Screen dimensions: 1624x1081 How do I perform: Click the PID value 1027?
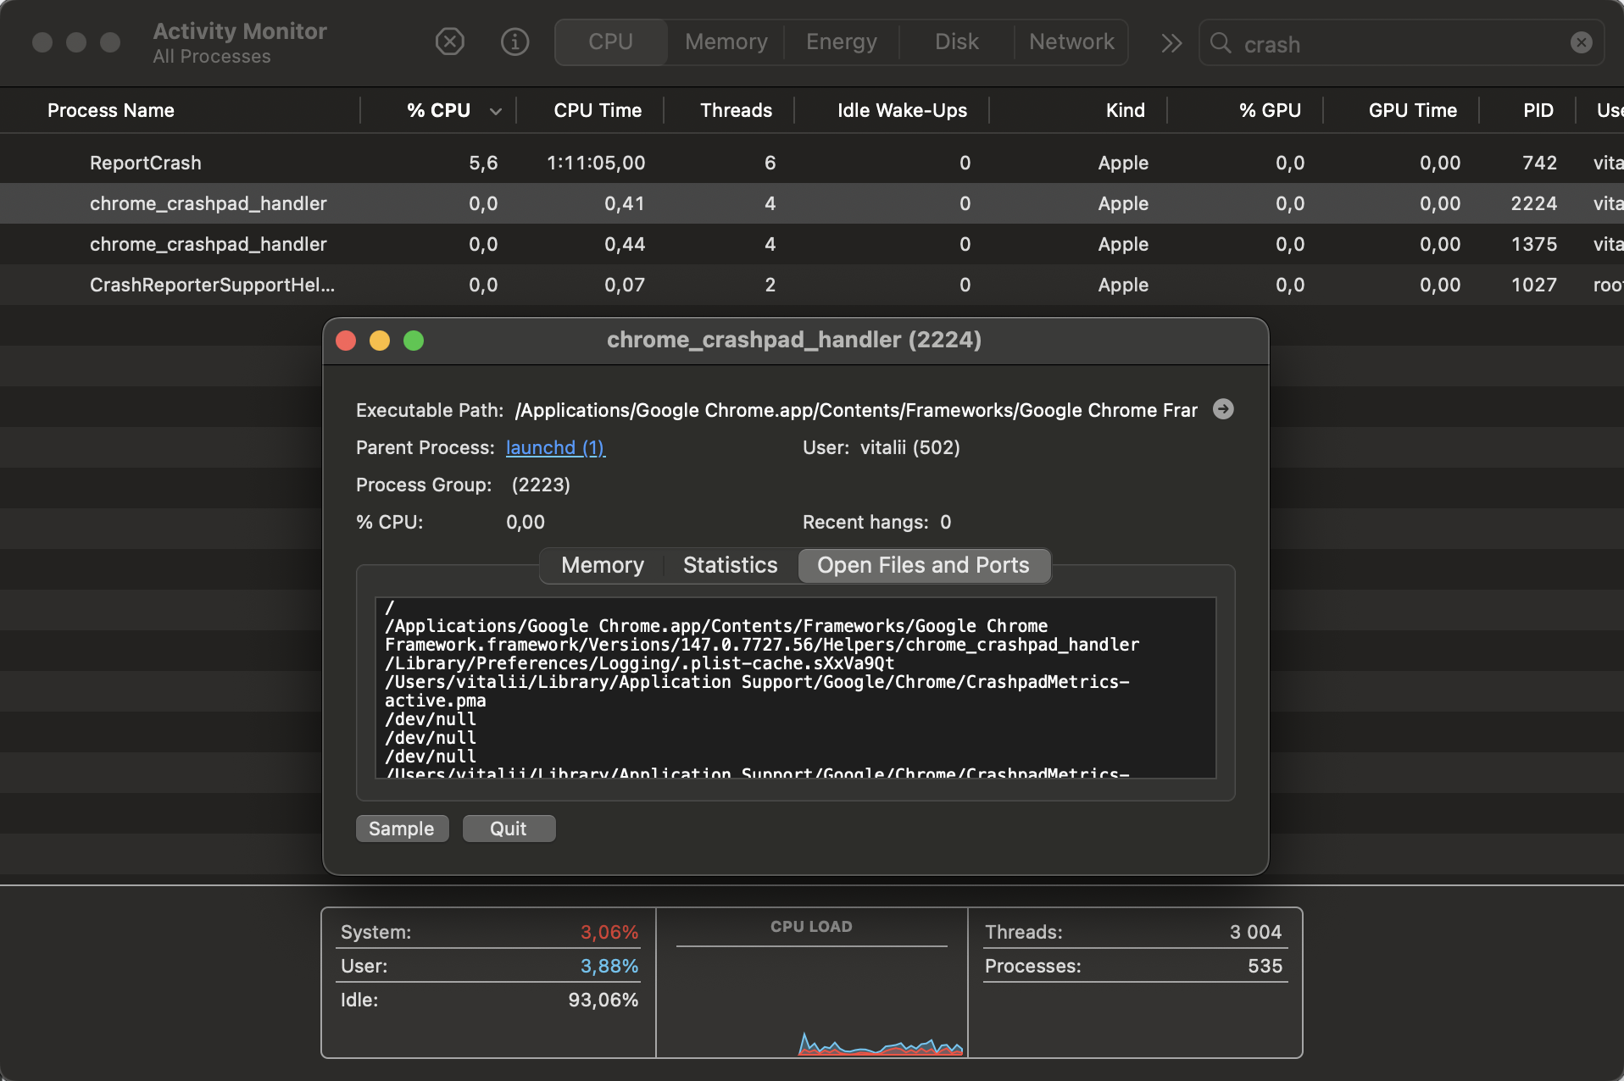pos(1534,285)
